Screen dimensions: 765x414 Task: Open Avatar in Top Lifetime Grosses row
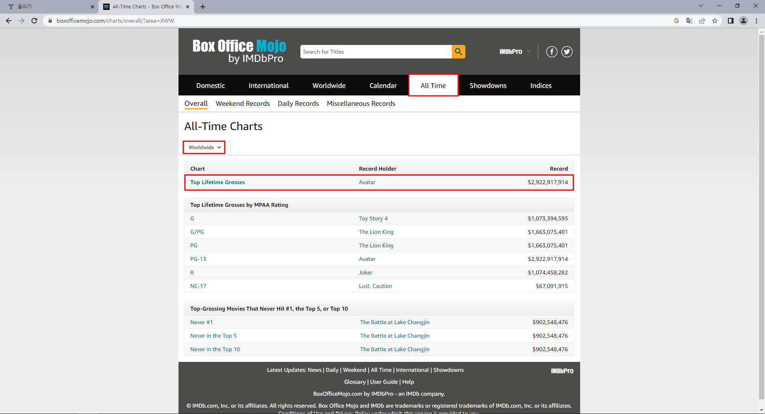tap(367, 182)
